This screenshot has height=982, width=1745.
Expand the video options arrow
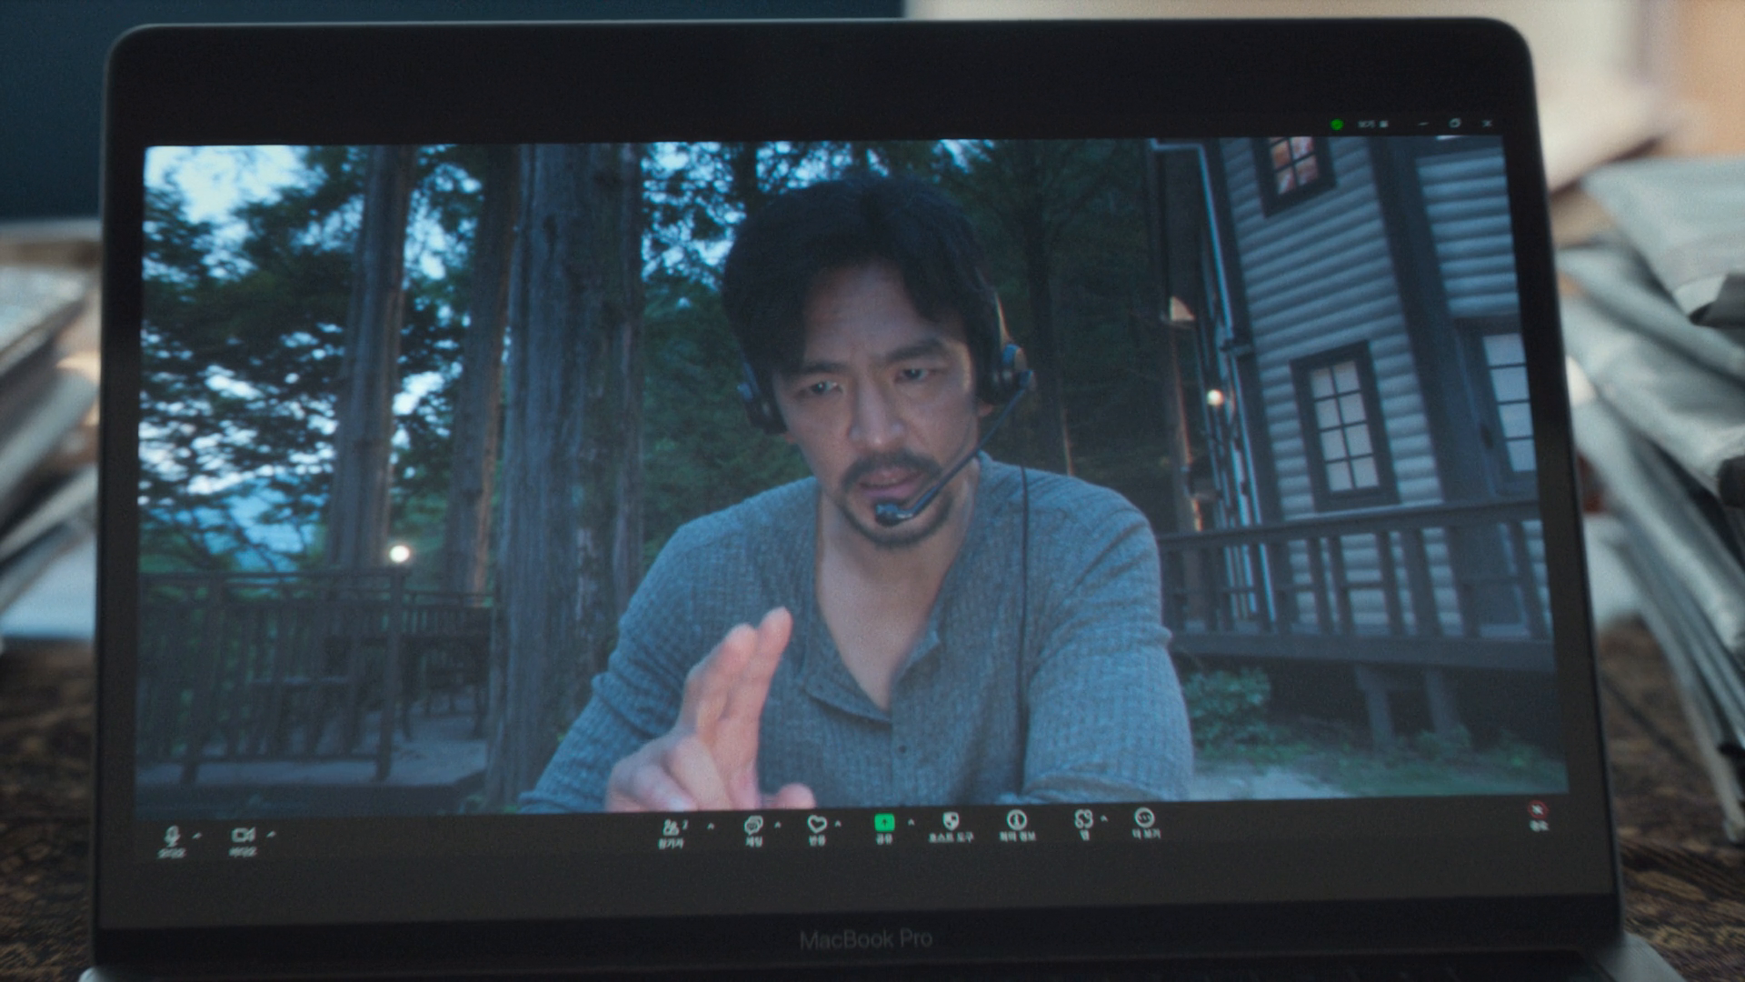click(271, 834)
